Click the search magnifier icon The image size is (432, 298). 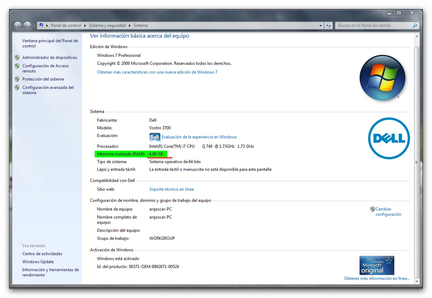tap(415, 25)
